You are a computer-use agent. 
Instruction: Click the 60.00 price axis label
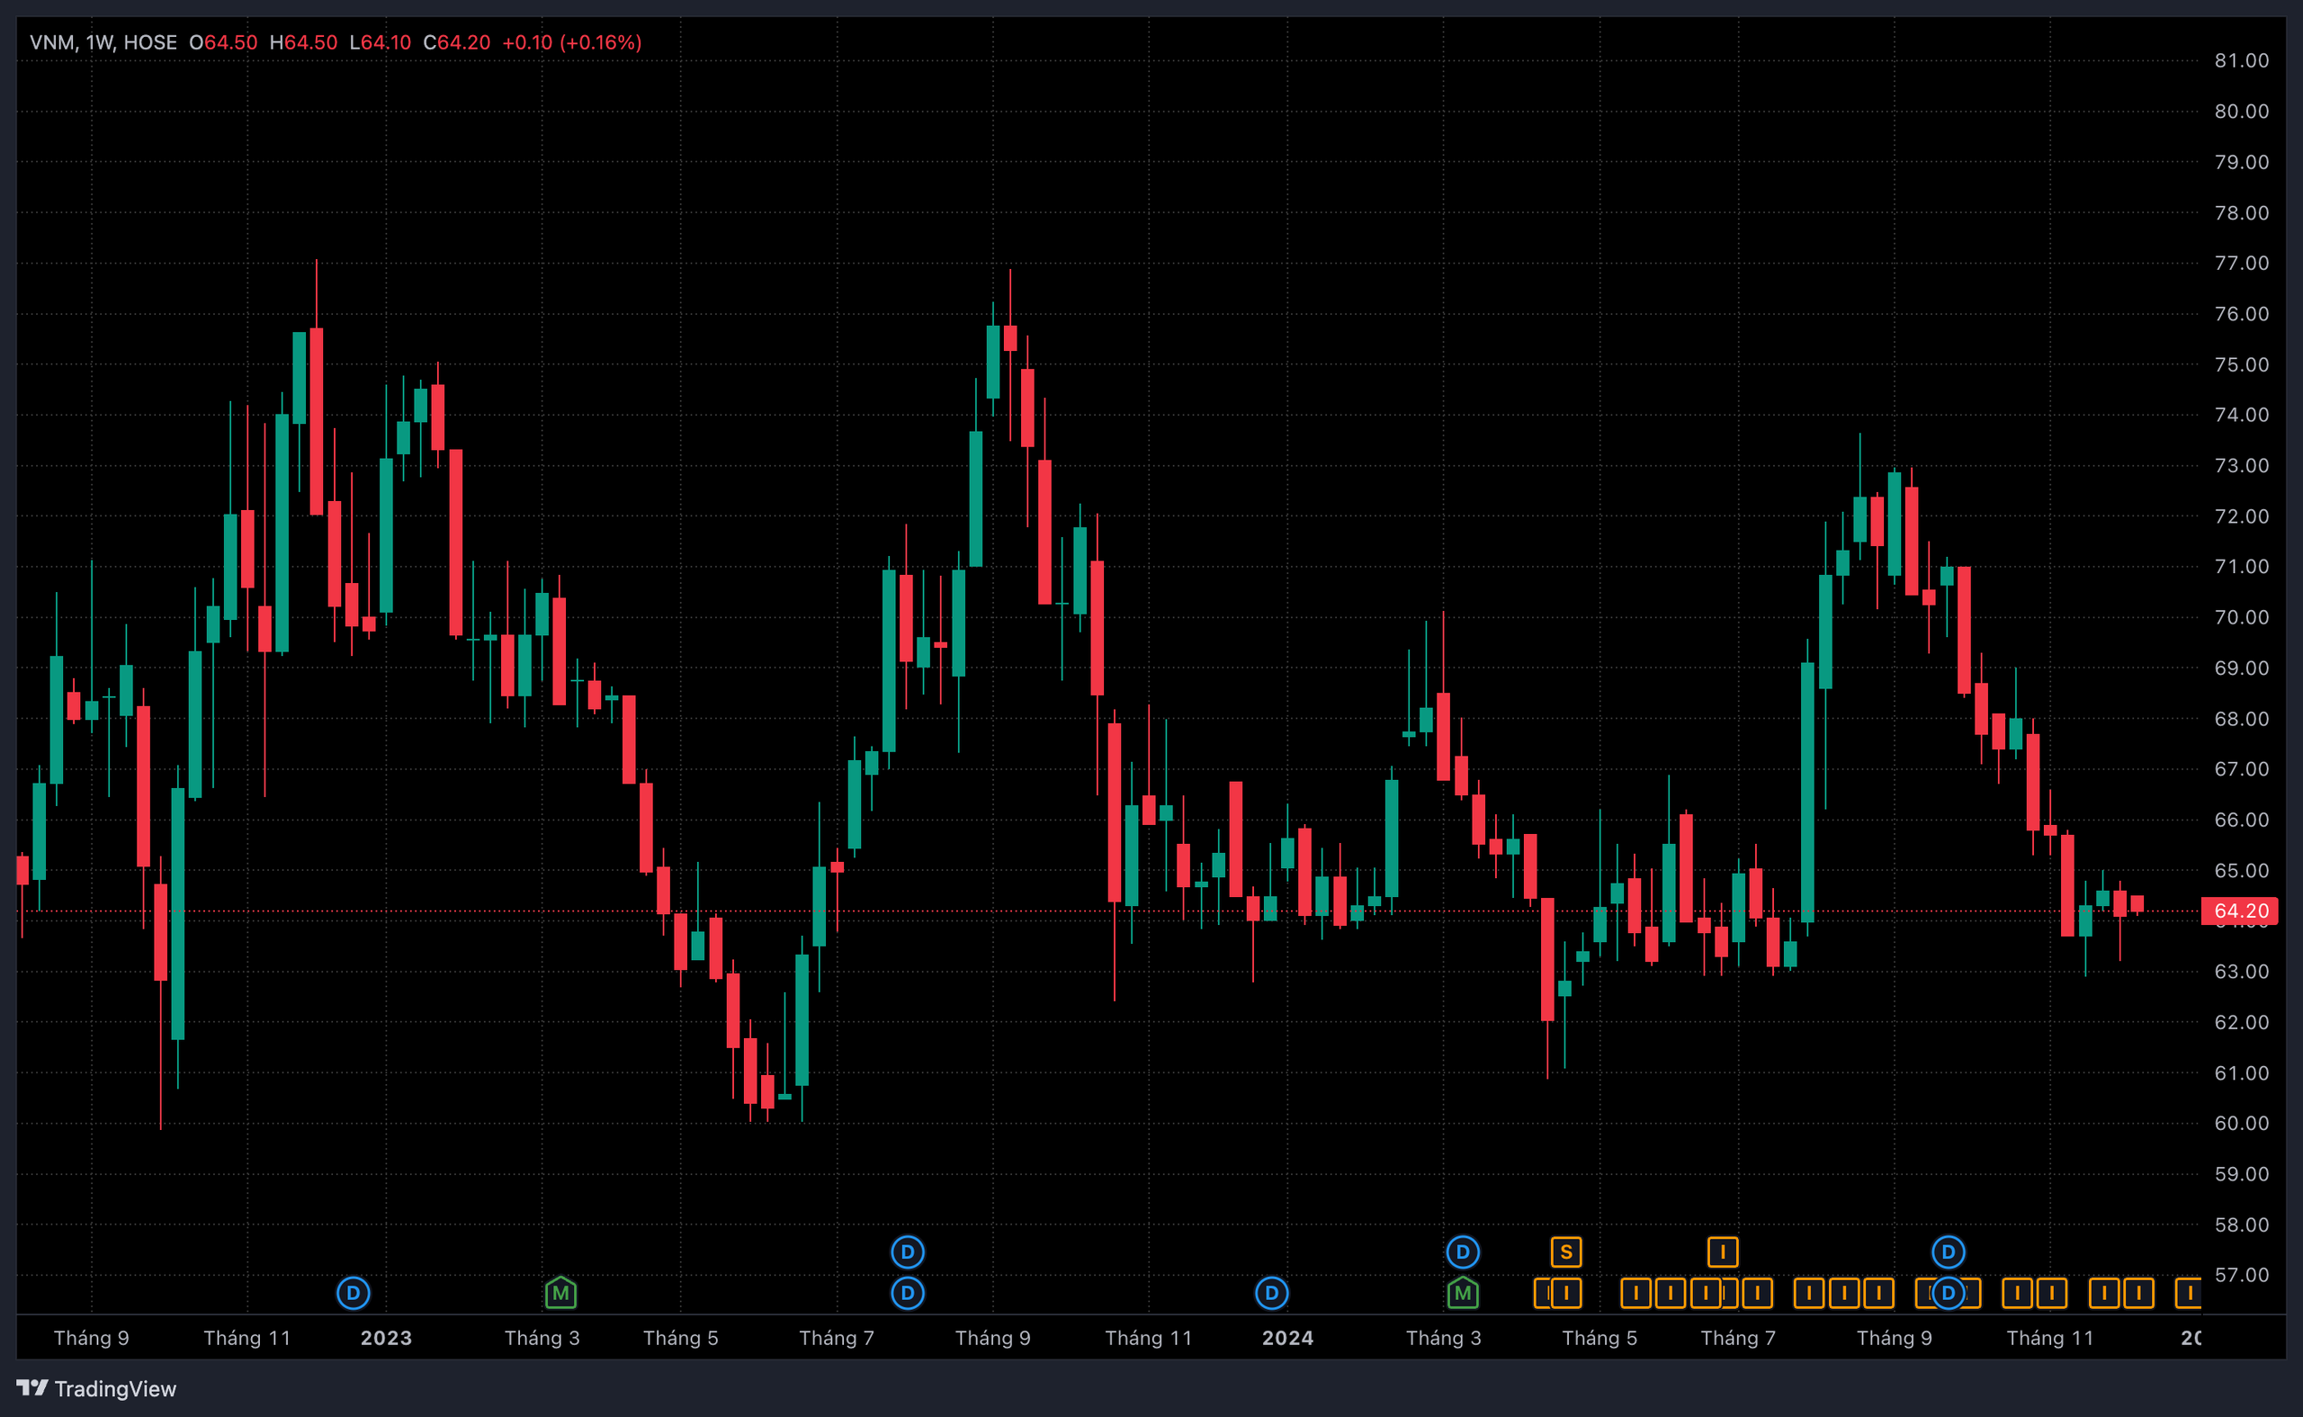tap(2241, 1124)
